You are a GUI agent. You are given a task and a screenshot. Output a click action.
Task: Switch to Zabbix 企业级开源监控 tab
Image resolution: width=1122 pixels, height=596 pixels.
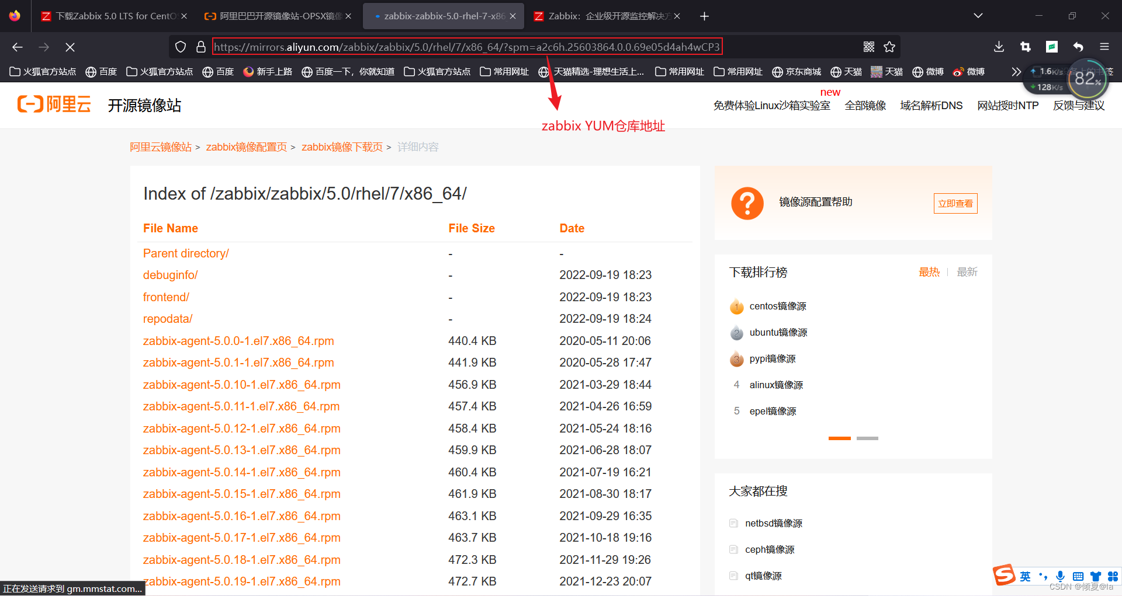[x=607, y=16]
